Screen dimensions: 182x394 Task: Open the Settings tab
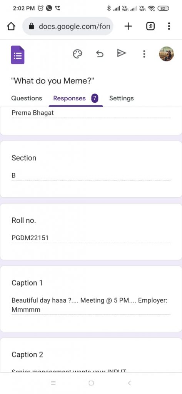(122, 98)
